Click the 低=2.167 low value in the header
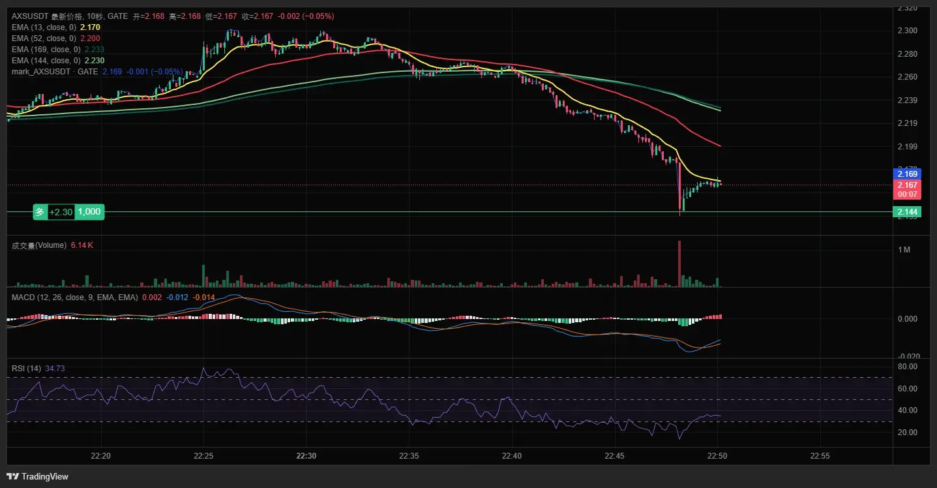The image size is (937, 488). tap(221, 16)
